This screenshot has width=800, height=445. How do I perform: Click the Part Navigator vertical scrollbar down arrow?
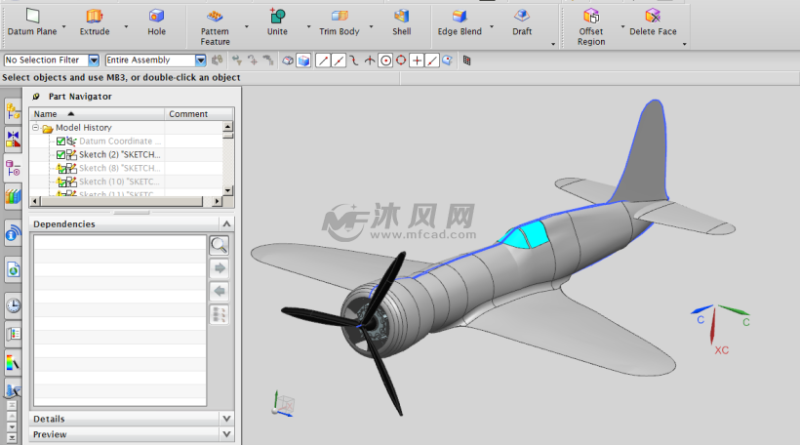point(229,190)
